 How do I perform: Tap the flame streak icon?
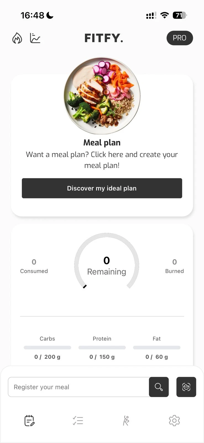17,38
